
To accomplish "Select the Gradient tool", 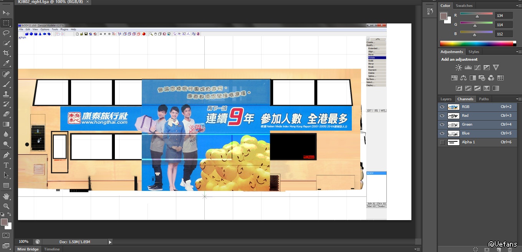I will (6, 124).
